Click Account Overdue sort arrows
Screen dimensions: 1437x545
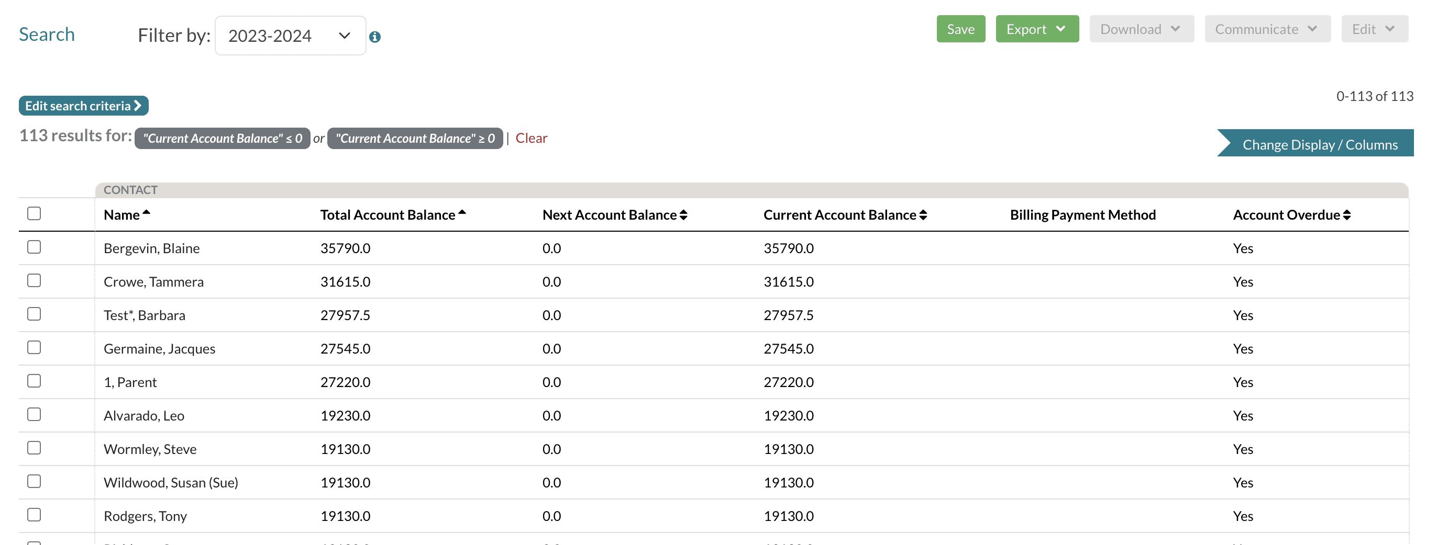coord(1346,215)
